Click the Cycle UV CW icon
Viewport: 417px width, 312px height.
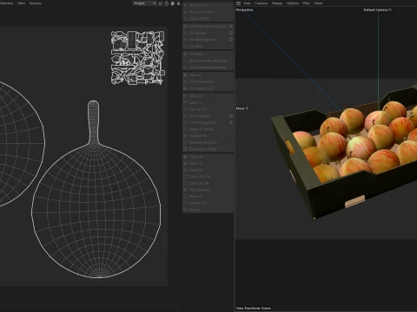click(x=185, y=184)
